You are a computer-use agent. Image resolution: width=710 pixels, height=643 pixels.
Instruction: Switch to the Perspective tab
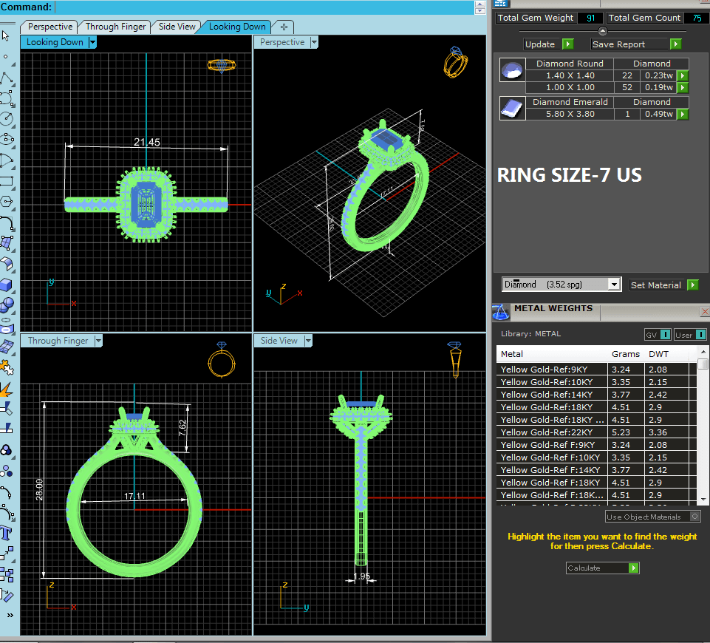click(50, 27)
